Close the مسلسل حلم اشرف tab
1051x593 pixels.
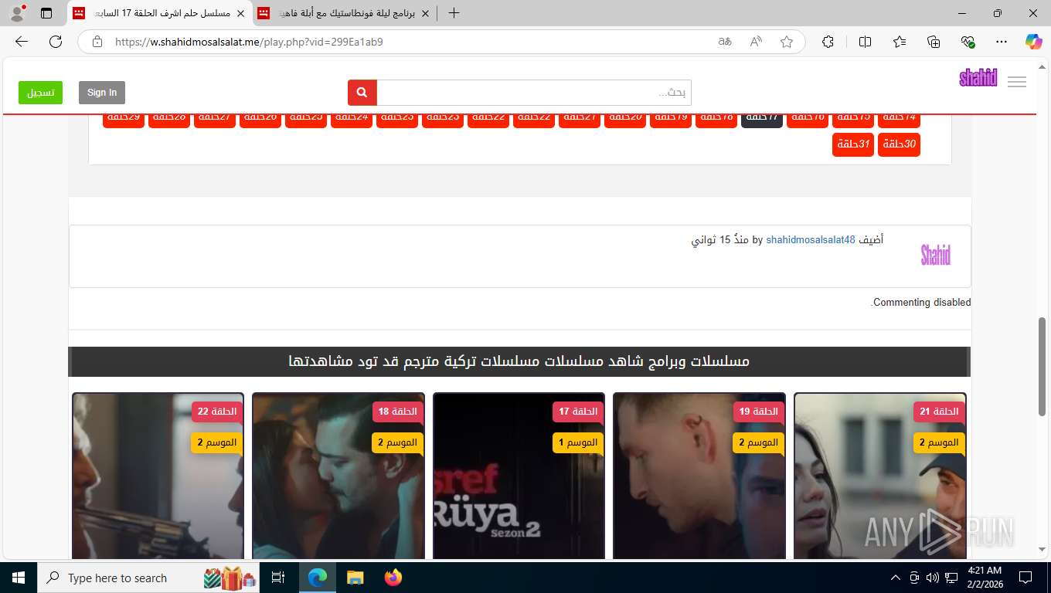pos(240,13)
